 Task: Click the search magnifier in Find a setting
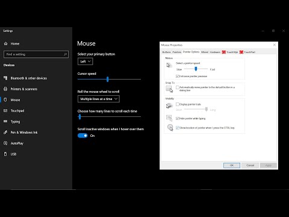[65, 54]
